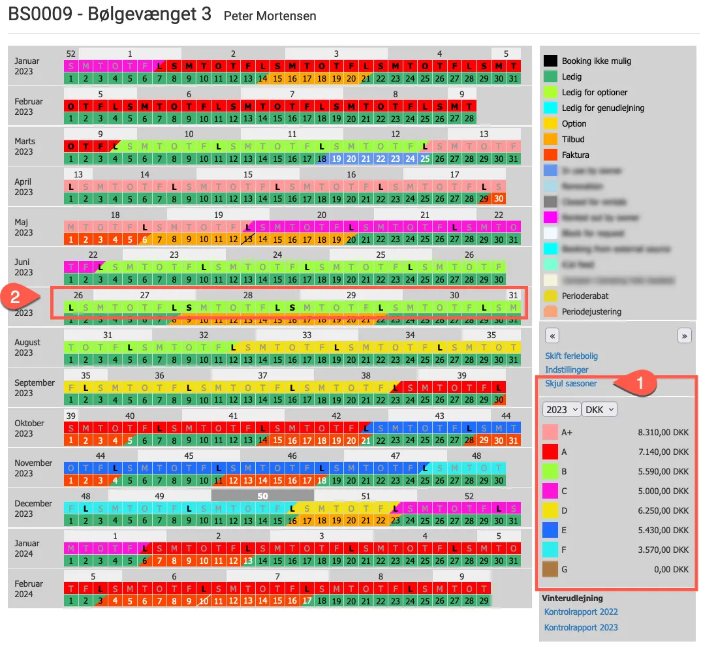Open the Indstillinger link

coord(567,370)
